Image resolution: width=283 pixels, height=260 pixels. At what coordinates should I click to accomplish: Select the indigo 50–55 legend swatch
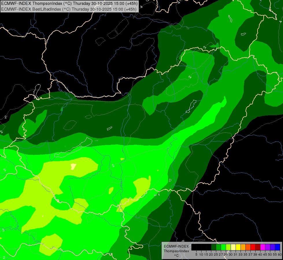click(x=273, y=247)
